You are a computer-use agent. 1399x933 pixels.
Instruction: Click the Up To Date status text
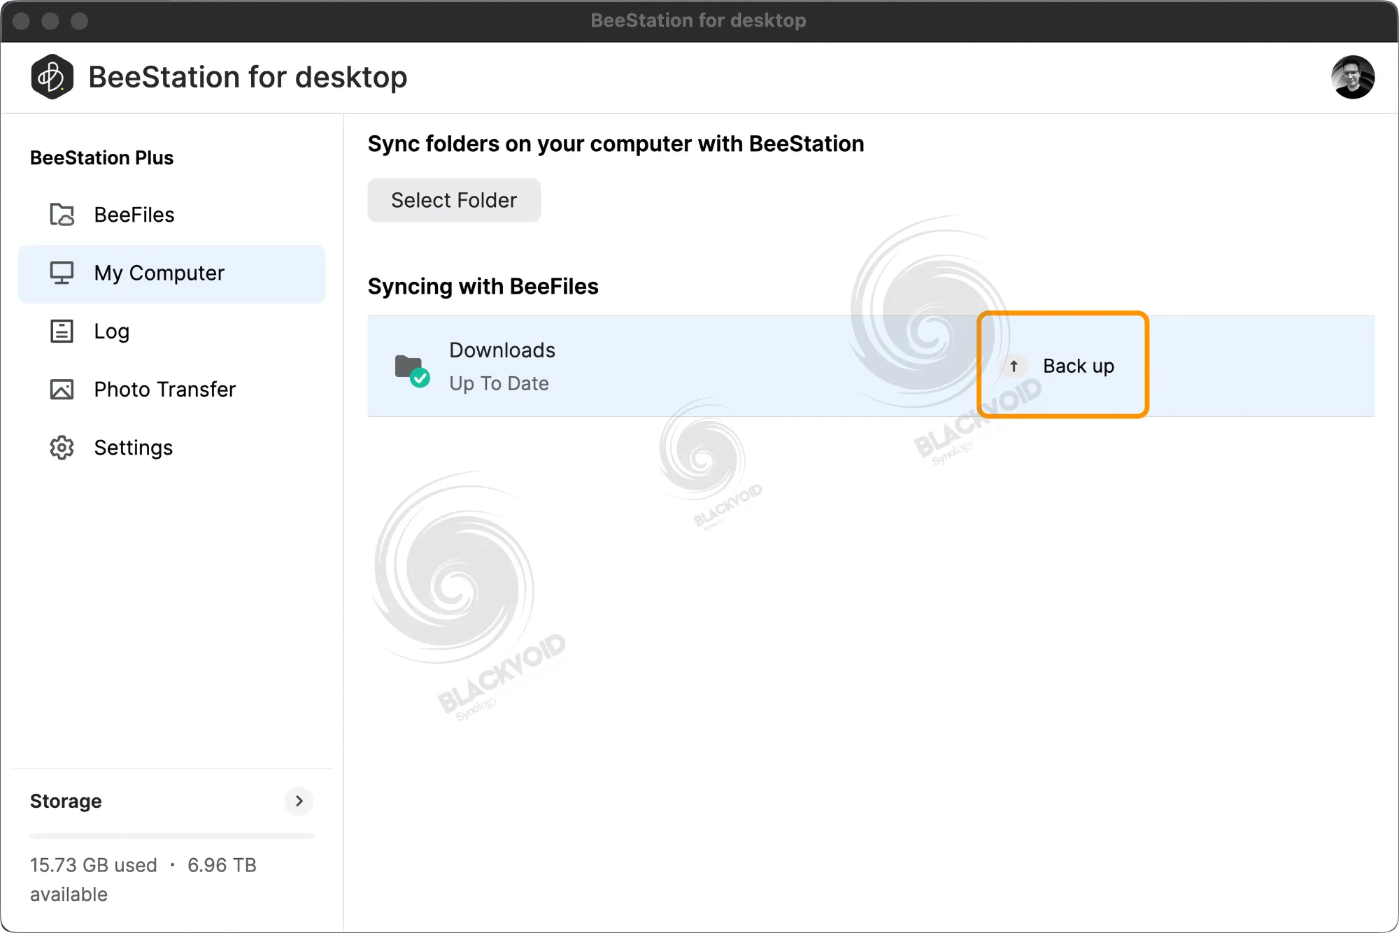point(499,383)
